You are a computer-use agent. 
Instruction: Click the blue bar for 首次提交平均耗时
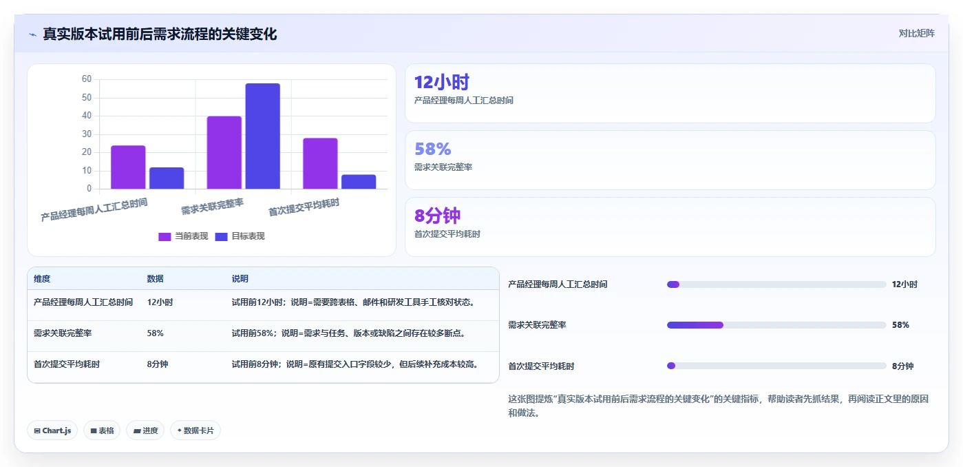(x=359, y=182)
